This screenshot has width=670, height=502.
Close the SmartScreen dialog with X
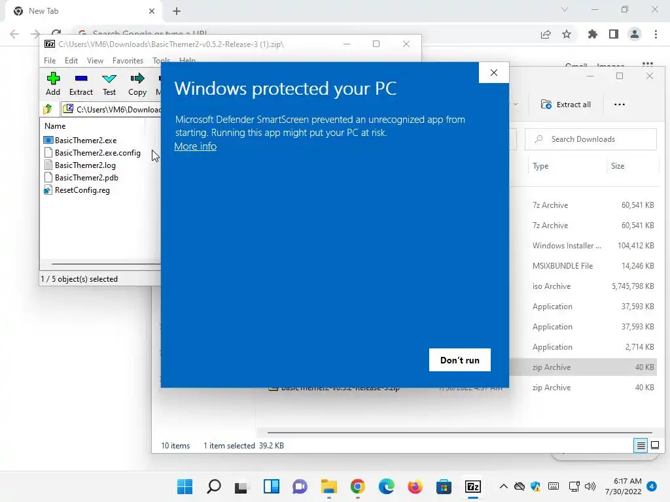(x=493, y=73)
